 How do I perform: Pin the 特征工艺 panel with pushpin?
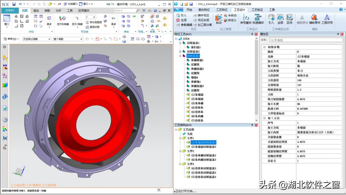pos(252,34)
